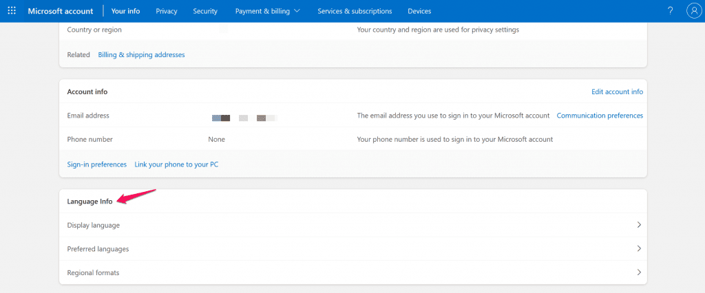705x293 pixels.
Task: Expand the Preferred languages row chevron
Action: 639,248
